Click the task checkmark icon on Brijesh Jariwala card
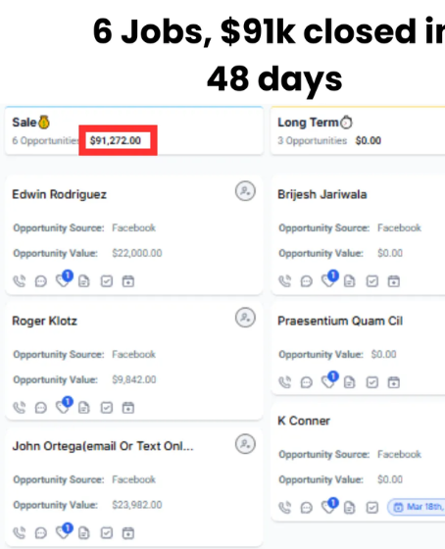 click(x=372, y=281)
